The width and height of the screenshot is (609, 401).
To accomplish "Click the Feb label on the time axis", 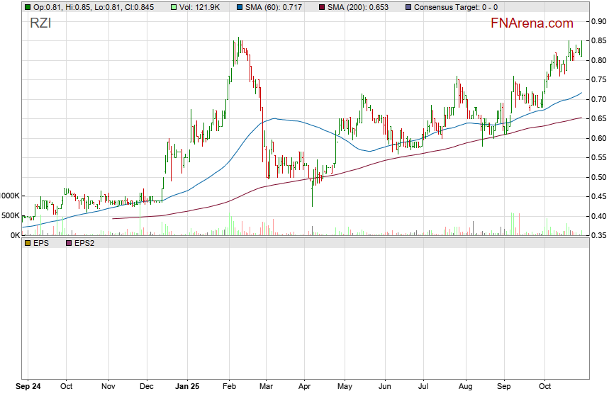I will [x=228, y=388].
